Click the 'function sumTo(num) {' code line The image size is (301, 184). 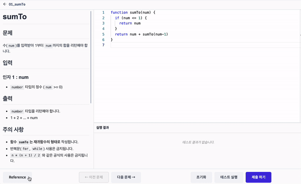point(133,12)
